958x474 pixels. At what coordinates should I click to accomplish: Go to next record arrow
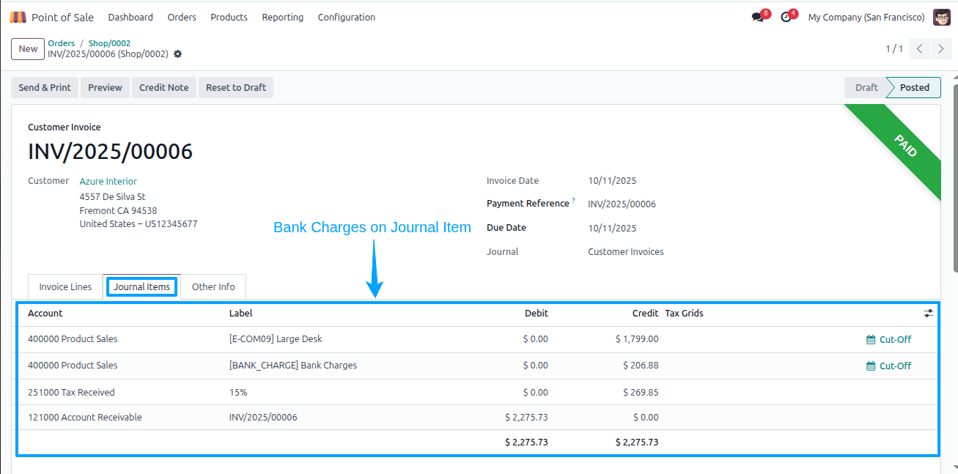tap(940, 49)
